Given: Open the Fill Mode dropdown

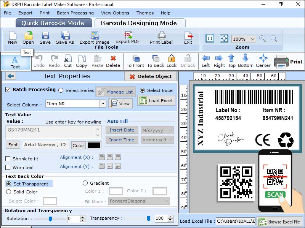Looking at the screenshot, I should 167,201.
